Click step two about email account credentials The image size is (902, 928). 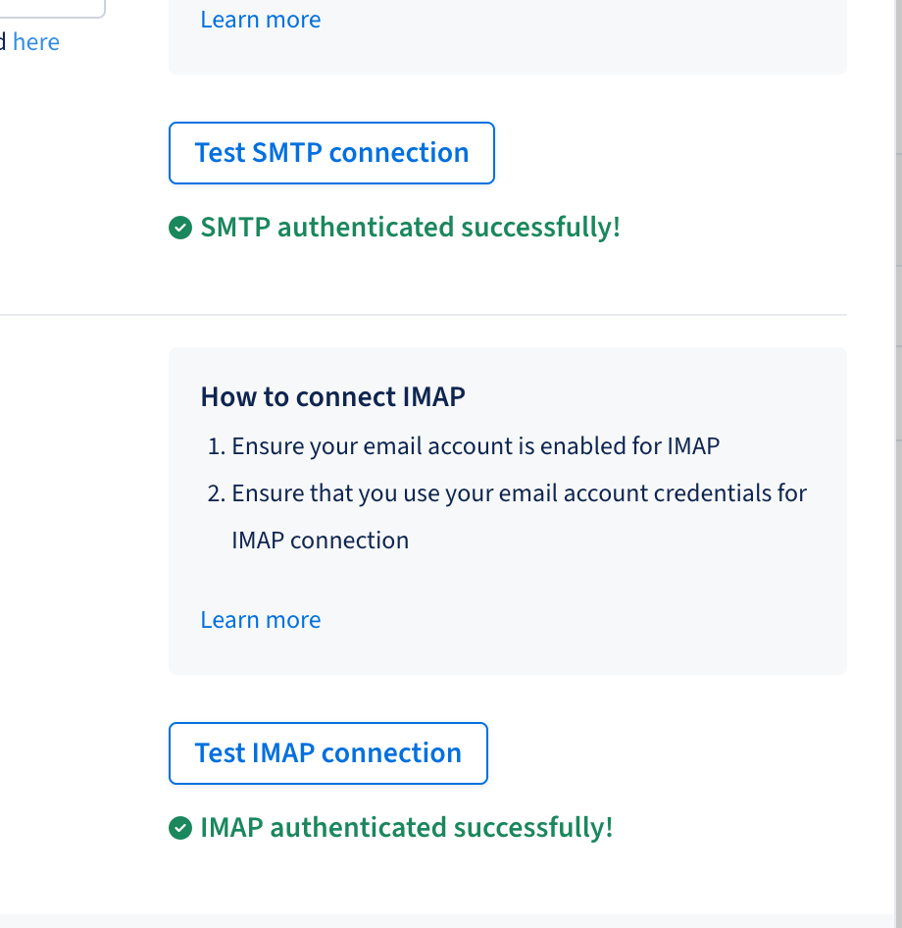pos(519,492)
